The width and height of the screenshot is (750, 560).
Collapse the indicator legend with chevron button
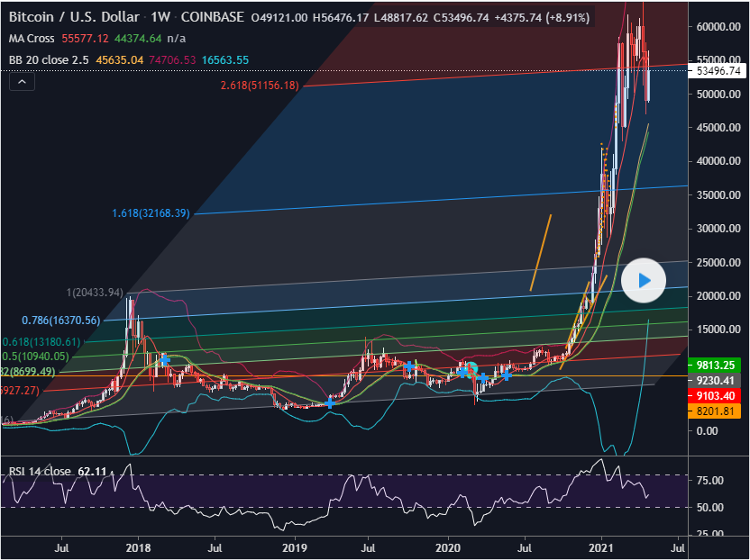tap(23, 82)
